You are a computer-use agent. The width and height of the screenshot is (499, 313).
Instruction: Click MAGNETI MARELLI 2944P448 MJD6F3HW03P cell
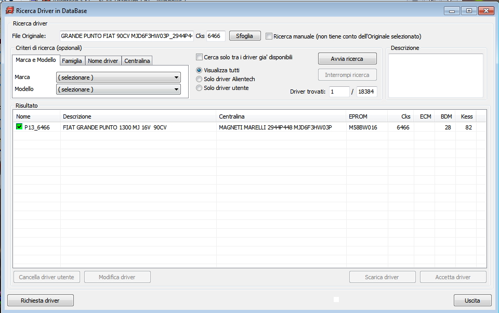[275, 127]
